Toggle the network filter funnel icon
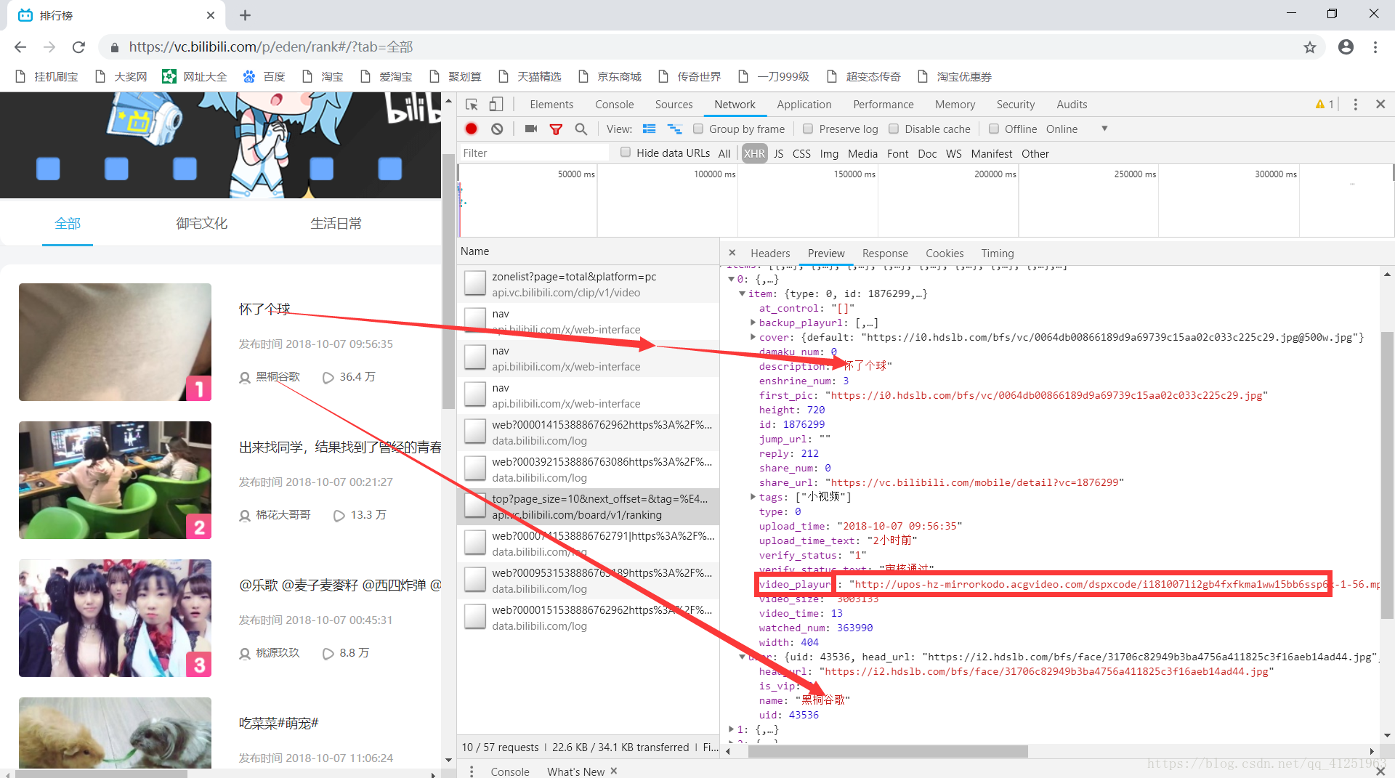1395x778 pixels. tap(556, 129)
